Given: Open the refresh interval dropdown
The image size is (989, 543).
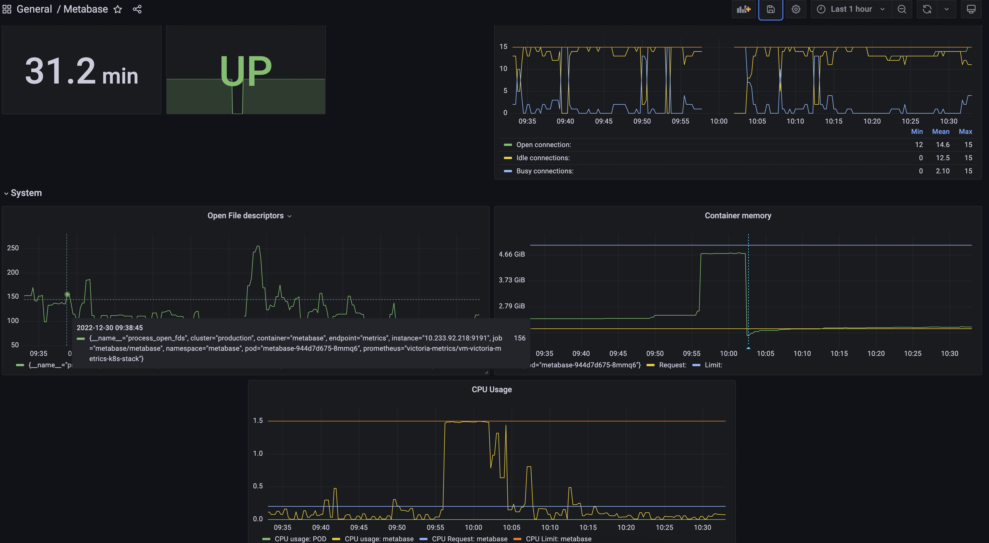Looking at the screenshot, I should [947, 9].
